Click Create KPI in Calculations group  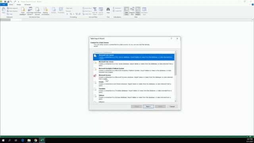tap(117, 11)
